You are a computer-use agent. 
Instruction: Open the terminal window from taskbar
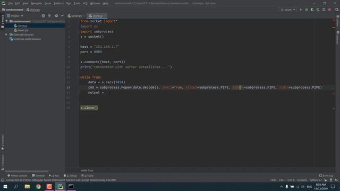[71, 186]
